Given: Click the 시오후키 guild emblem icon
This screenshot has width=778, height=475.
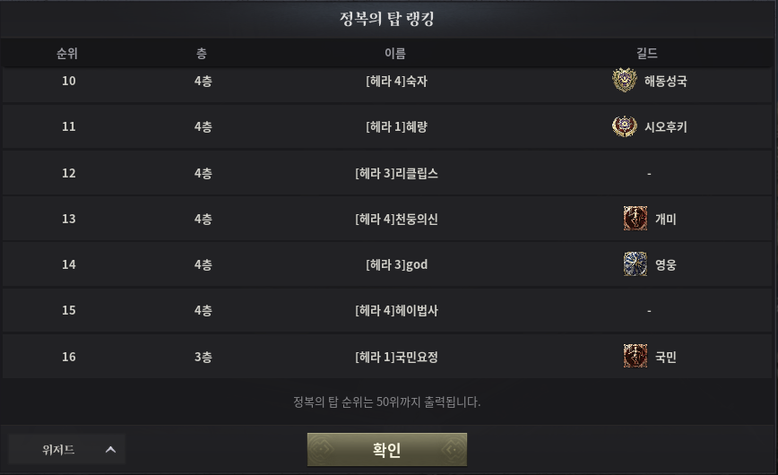Looking at the screenshot, I should pyautogui.click(x=625, y=127).
